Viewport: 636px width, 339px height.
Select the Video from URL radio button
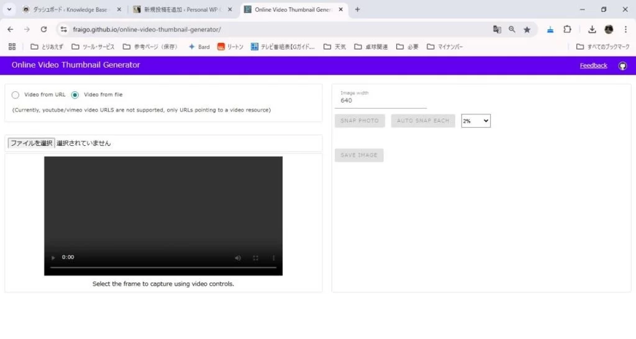tap(16, 95)
